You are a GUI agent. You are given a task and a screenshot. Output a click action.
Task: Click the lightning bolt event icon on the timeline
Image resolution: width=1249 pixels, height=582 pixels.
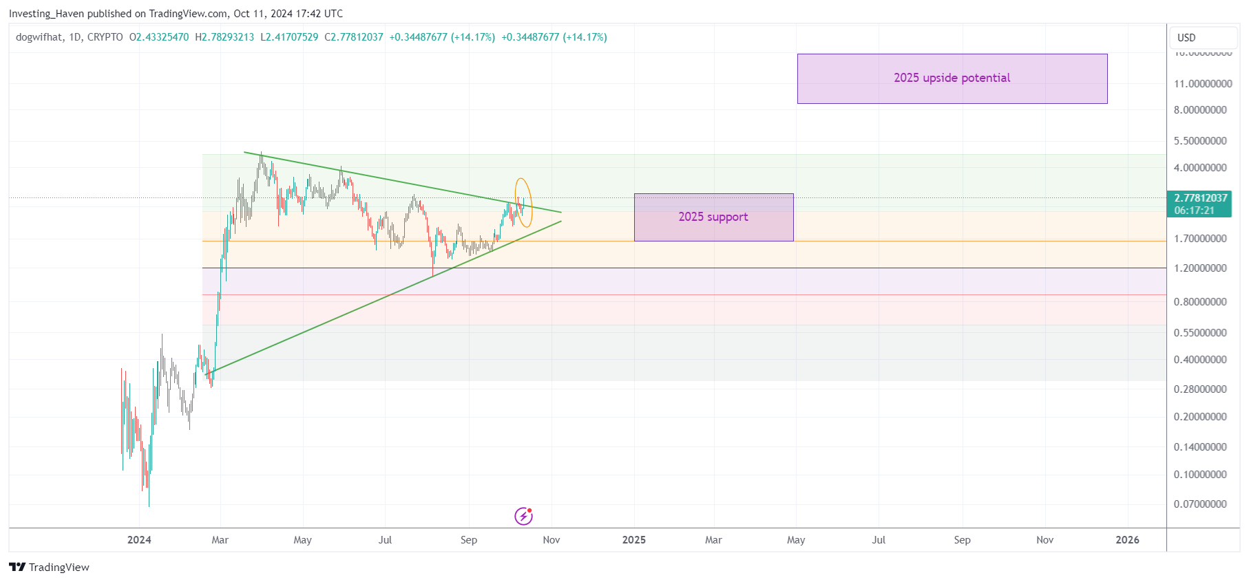(523, 516)
